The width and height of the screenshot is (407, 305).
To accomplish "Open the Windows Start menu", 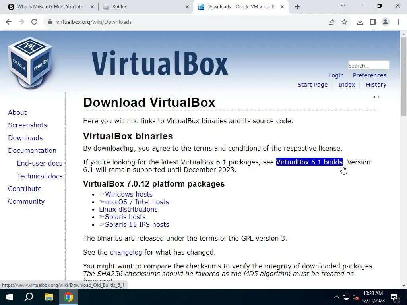I will pyautogui.click(x=10, y=297).
